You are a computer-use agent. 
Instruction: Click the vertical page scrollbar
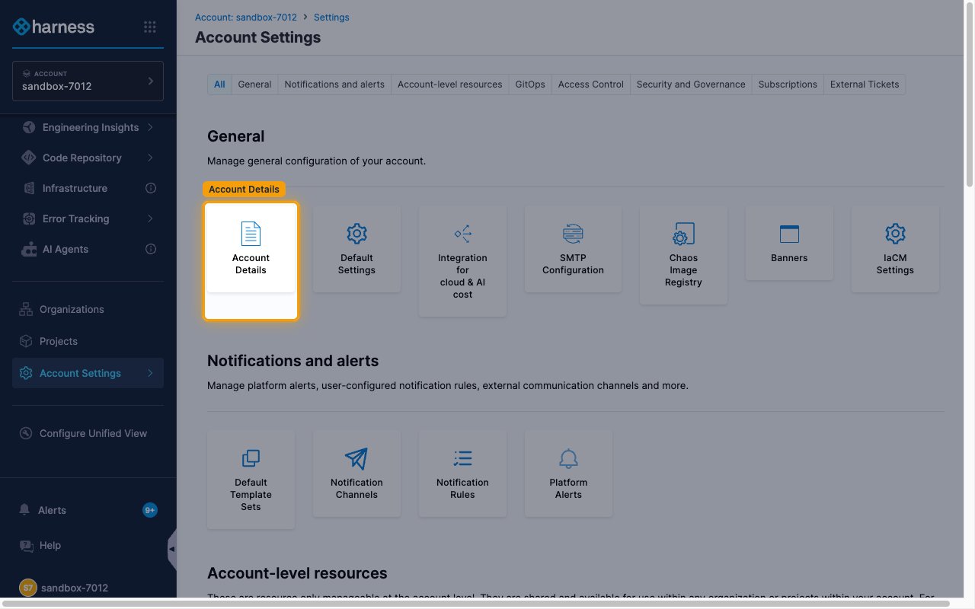970,94
